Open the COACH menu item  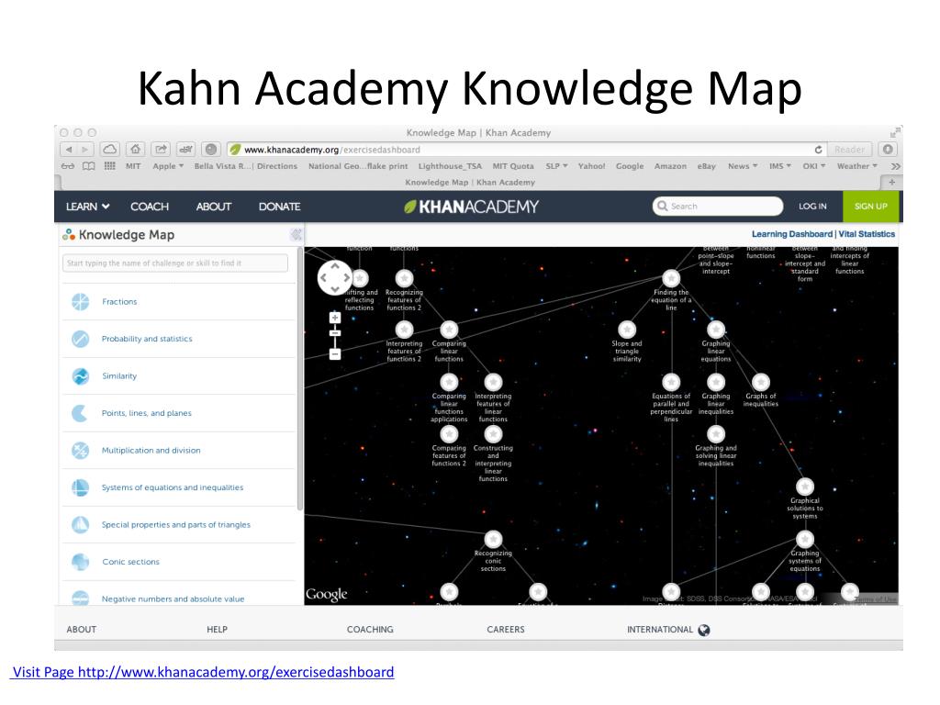150,207
